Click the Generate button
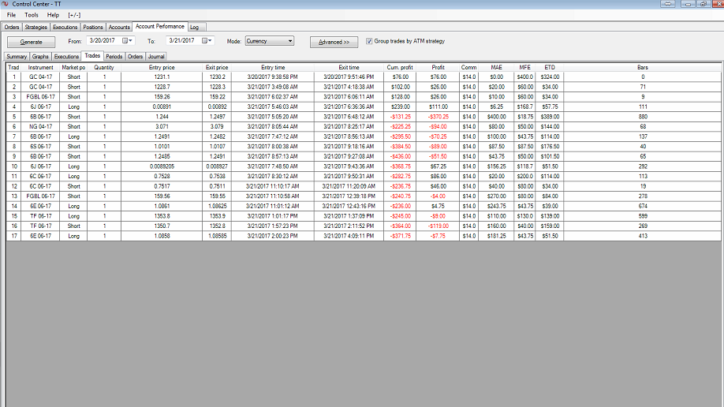Viewport: 724px width, 407px height. click(x=31, y=42)
